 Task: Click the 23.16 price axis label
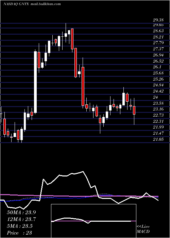(158, 109)
